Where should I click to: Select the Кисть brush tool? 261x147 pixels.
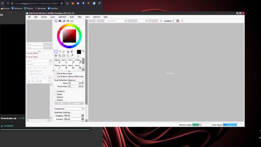tap(71, 61)
